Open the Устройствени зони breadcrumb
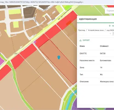Image resolution: width=114 pixels, height=110 pixels. point(96,30)
